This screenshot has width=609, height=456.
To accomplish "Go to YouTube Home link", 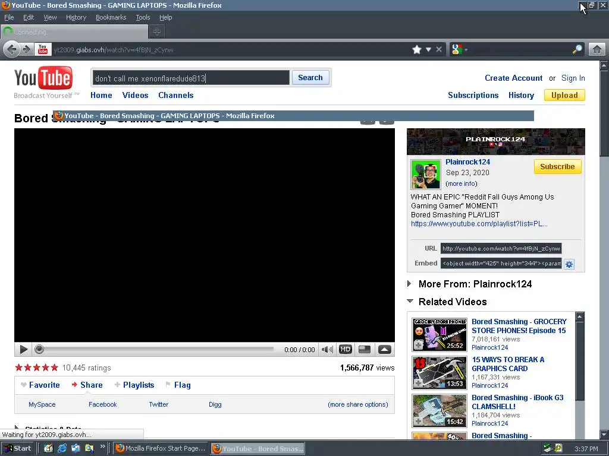I will [101, 95].
